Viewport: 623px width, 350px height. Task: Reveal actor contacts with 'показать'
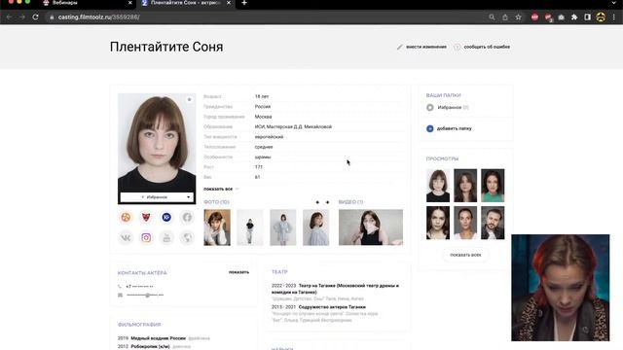pos(238,272)
